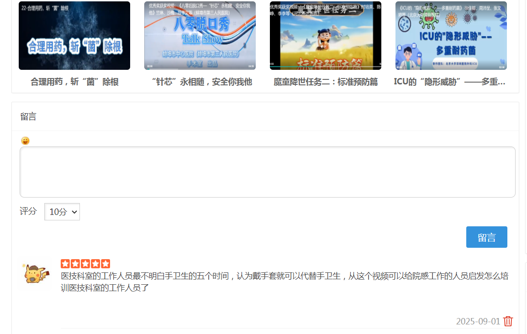Open the 八零脱口秀 Talk Show video thumbnail
Viewport: 527px width, 334px height.
[200, 36]
